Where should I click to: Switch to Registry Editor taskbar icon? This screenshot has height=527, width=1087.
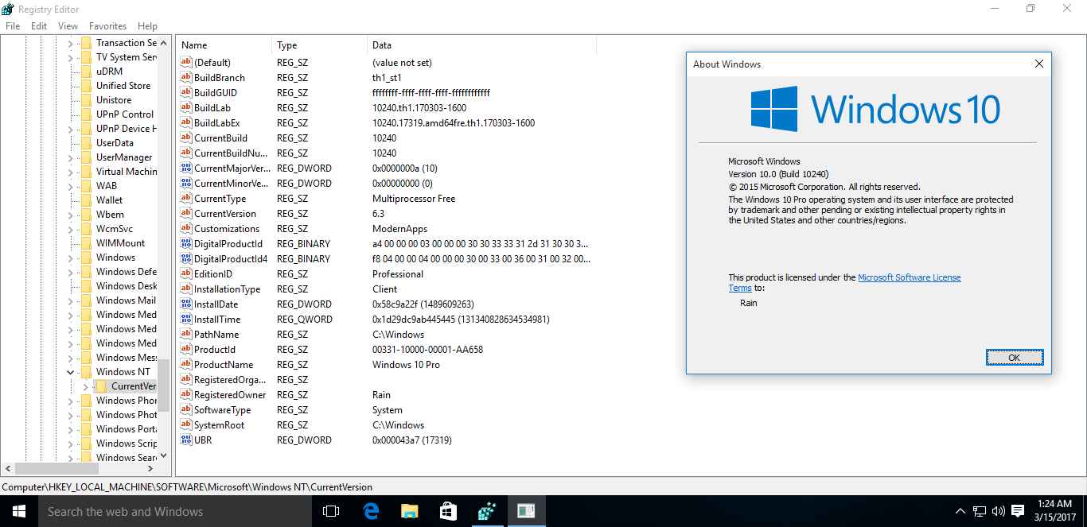point(487,511)
